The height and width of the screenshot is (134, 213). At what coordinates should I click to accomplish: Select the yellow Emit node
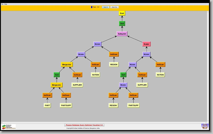pos(122,13)
